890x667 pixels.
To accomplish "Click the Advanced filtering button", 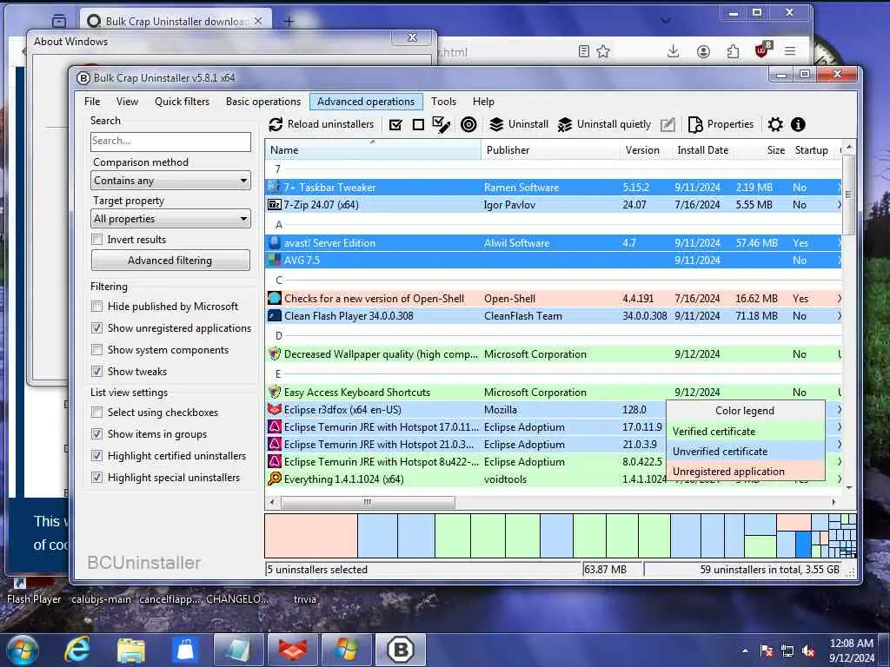I will coord(170,261).
